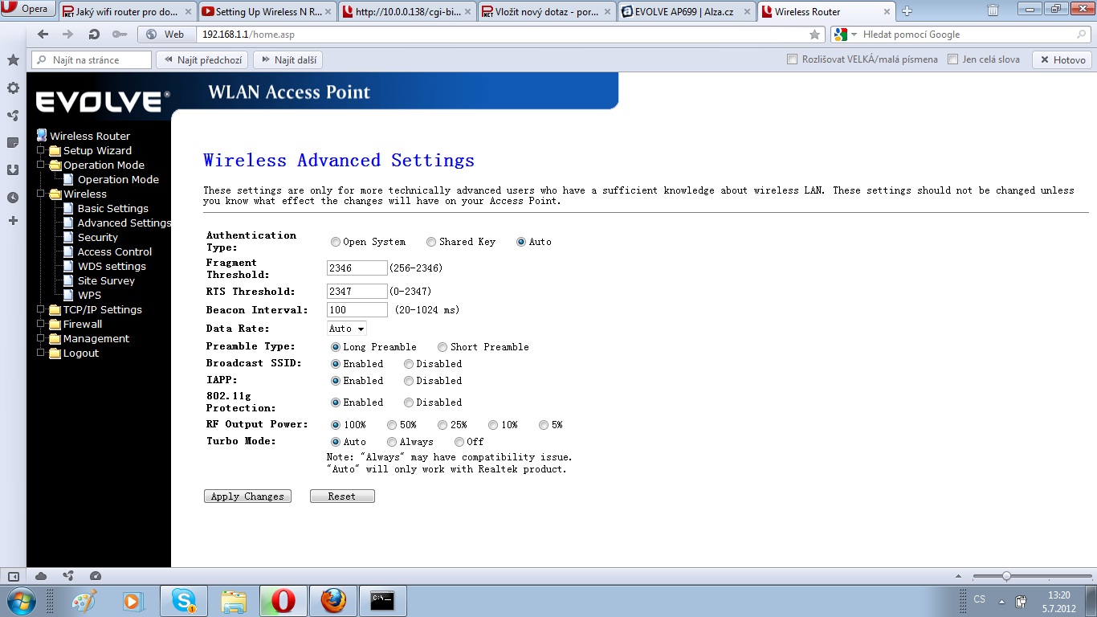
Task: Open Windows Explorer from the taskbar
Action: click(234, 601)
